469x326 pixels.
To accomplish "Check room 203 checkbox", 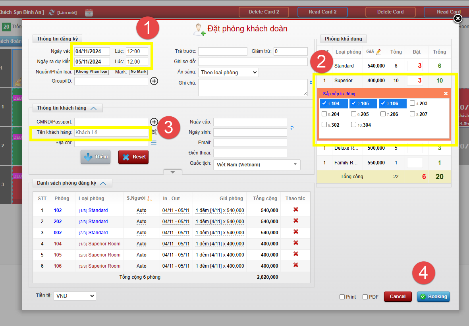I will click(x=413, y=103).
